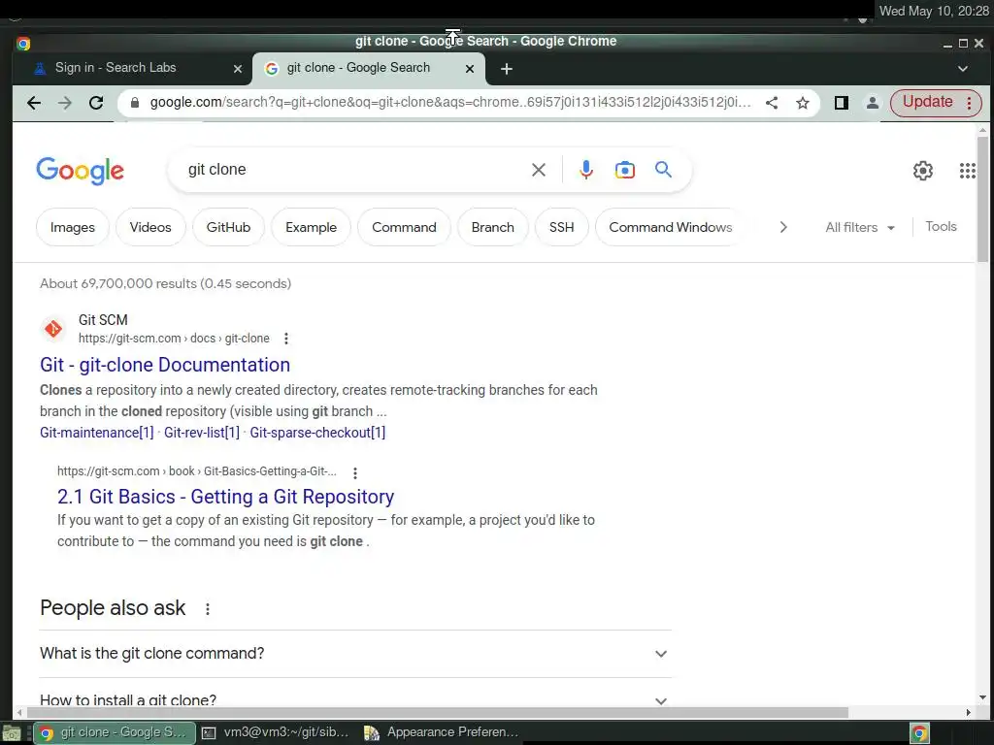The width and height of the screenshot is (994, 745).
Task: View site security lock information
Action: pos(134,103)
